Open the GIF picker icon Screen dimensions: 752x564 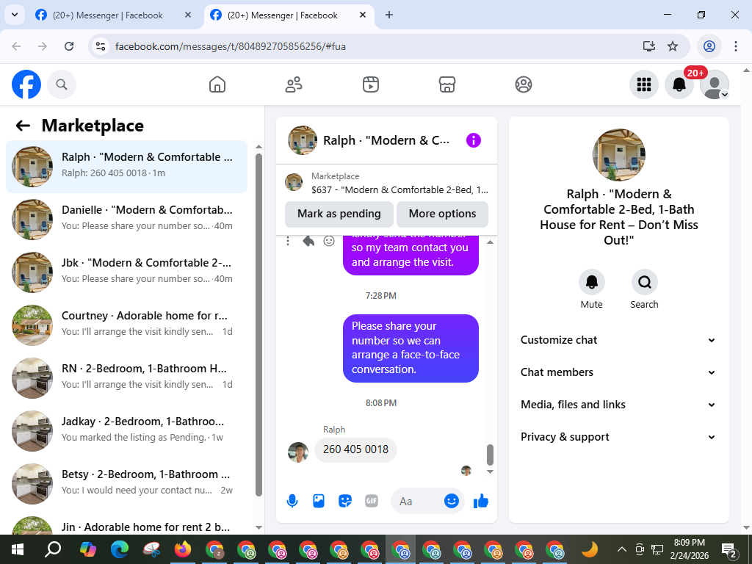pos(371,501)
